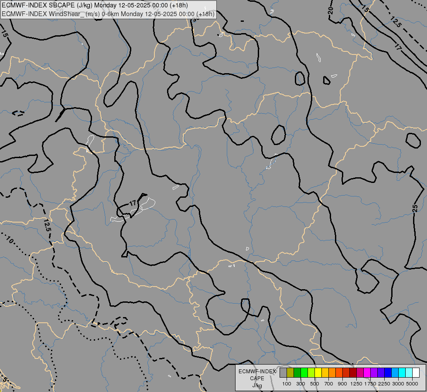Click the legend label '100'
The height and width of the screenshot is (392, 427).
click(x=287, y=384)
